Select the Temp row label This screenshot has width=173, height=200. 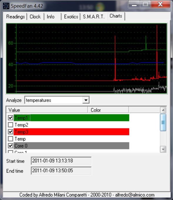(20, 139)
